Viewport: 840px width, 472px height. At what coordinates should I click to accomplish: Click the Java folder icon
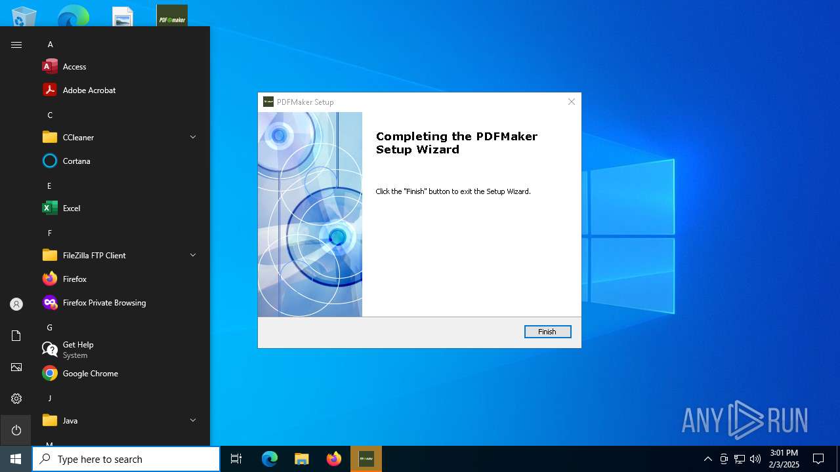coord(50,420)
